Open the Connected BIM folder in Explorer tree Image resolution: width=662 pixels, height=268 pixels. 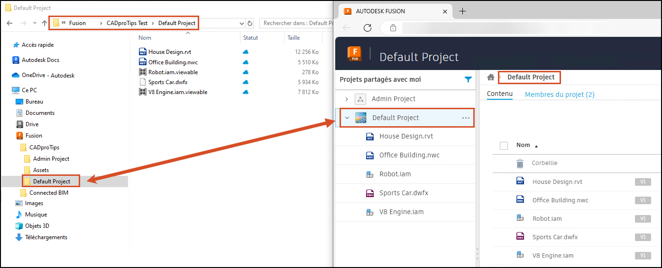pyautogui.click(x=49, y=193)
